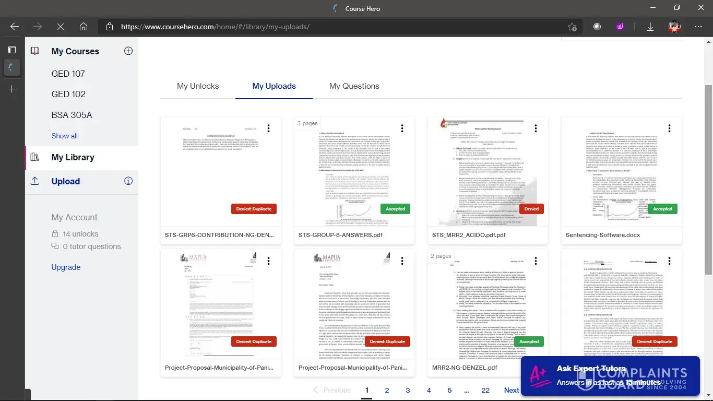Click the browser address bar URL
This screenshot has height=401, width=713.
215,27
